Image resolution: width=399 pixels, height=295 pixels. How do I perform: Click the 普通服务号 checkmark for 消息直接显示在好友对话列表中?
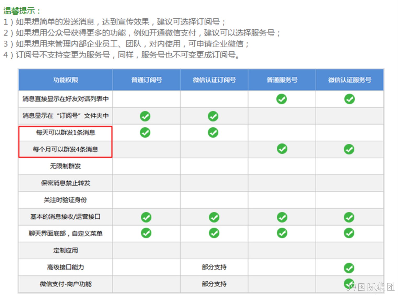tap(282, 99)
